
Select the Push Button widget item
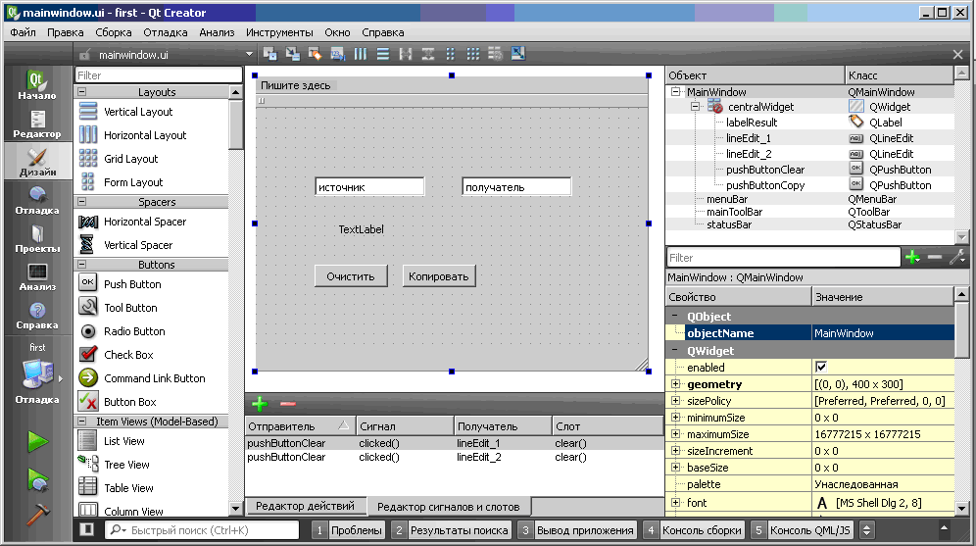[132, 284]
